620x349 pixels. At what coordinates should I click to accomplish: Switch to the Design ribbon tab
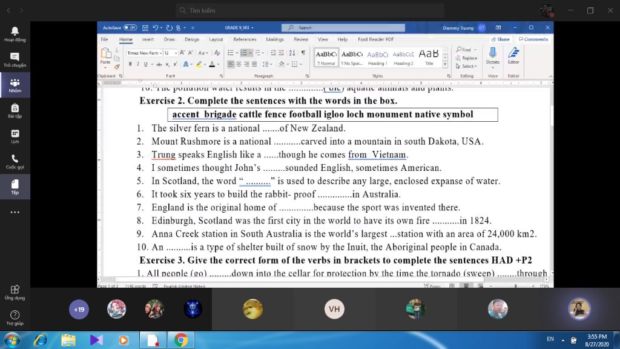tap(192, 39)
